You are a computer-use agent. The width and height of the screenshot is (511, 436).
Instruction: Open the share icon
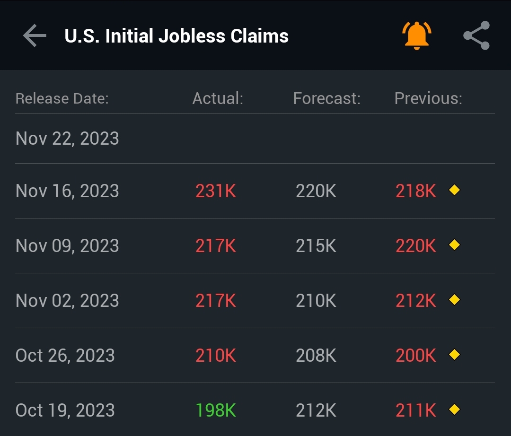tap(476, 35)
